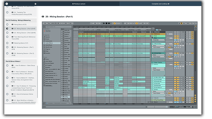Open the Clips category

pyautogui.click(x=46, y=51)
